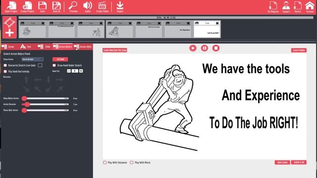Choose the left direction arrow
Viewport: 317px width, 178px height.
pos(38,80)
